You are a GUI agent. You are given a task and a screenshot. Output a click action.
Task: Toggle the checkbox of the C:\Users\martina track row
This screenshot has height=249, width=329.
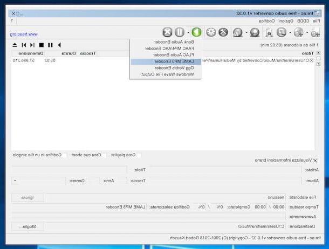[x=312, y=60]
